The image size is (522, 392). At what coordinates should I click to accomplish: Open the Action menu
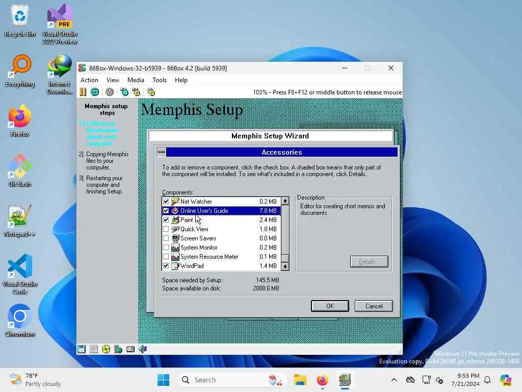click(89, 80)
